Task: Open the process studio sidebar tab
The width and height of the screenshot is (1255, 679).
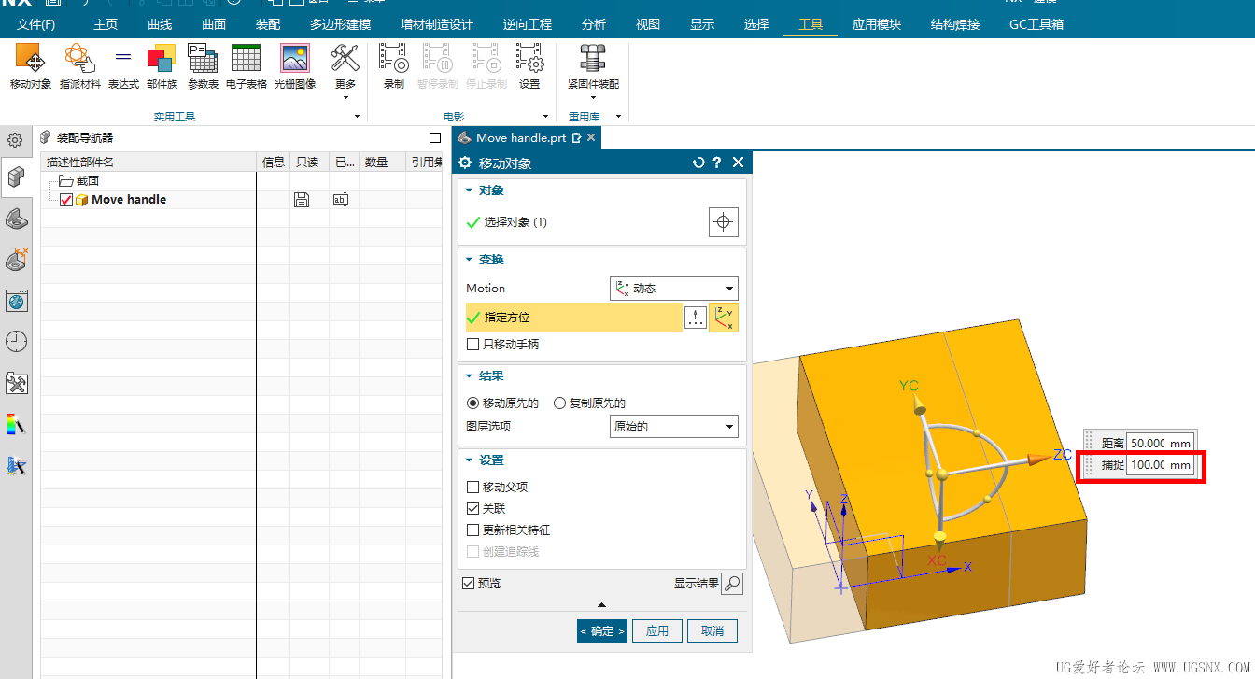Action: coord(16,383)
